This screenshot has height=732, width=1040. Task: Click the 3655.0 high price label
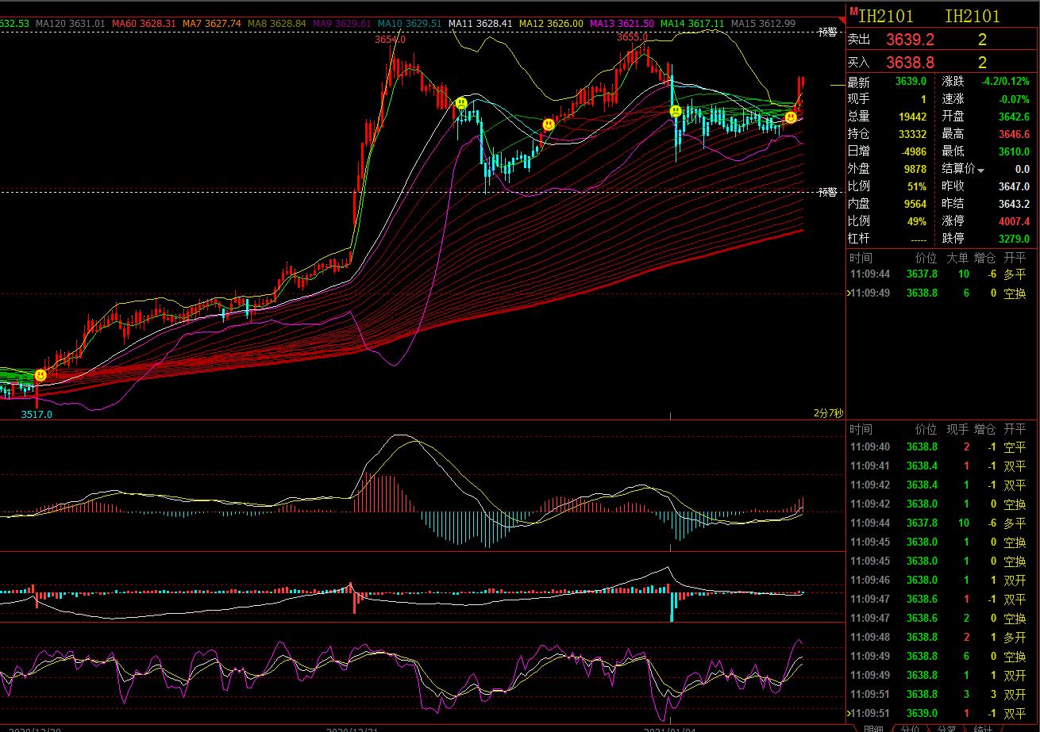(632, 36)
